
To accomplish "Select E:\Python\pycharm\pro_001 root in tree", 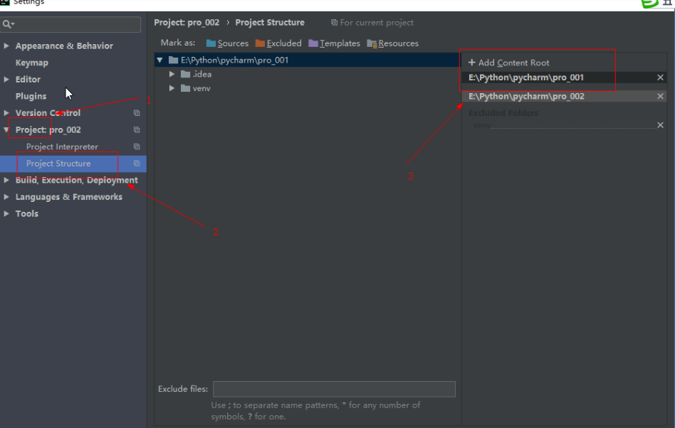I will pos(307,60).
